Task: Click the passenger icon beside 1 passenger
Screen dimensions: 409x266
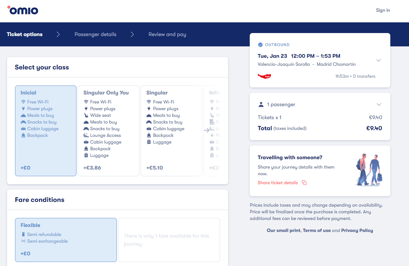Action: click(x=261, y=104)
